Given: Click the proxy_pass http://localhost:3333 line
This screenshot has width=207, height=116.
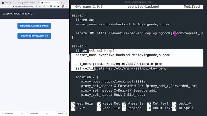Looking at the screenshot, I should click(x=113, y=82).
